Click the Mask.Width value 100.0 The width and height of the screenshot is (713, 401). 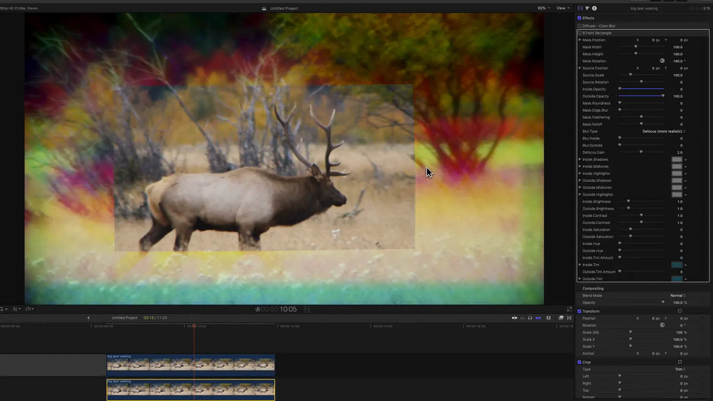tap(677, 47)
